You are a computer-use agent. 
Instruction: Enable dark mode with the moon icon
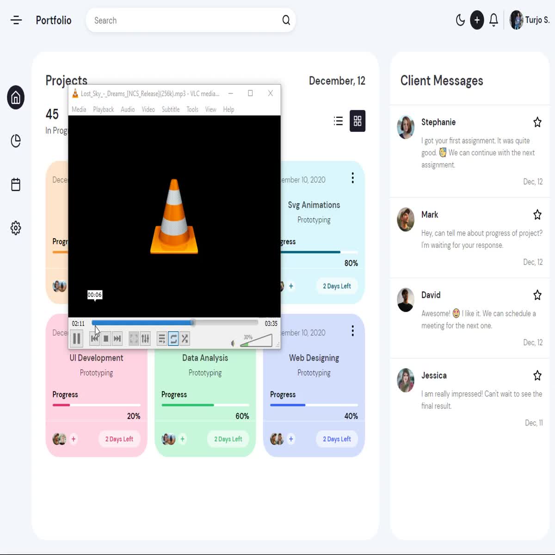pyautogui.click(x=461, y=20)
